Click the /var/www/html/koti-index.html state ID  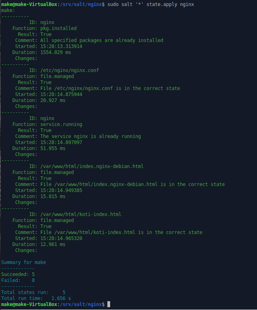click(x=81, y=214)
